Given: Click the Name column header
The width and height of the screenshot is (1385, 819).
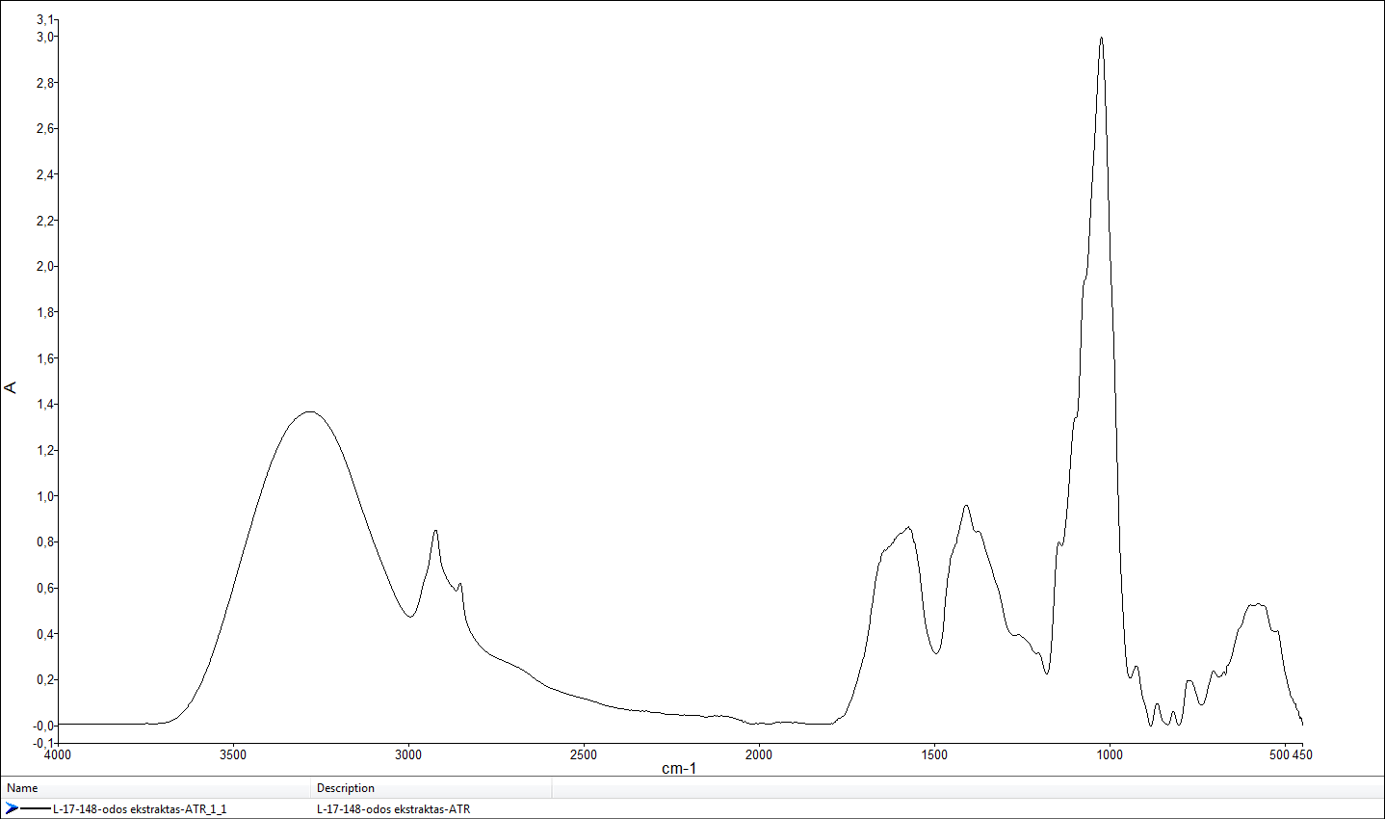Looking at the screenshot, I should point(23,788).
